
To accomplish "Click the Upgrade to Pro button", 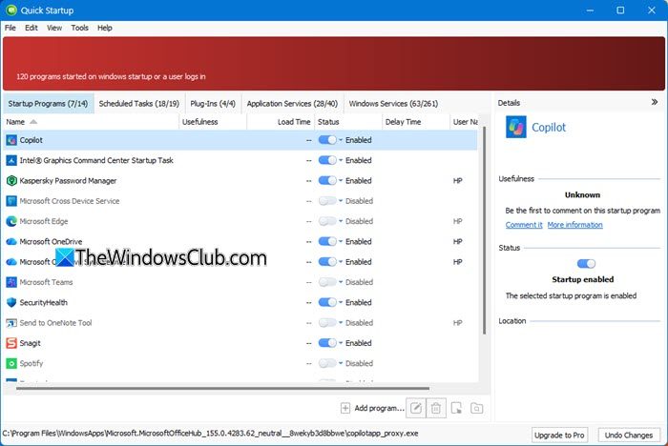I will click(559, 435).
